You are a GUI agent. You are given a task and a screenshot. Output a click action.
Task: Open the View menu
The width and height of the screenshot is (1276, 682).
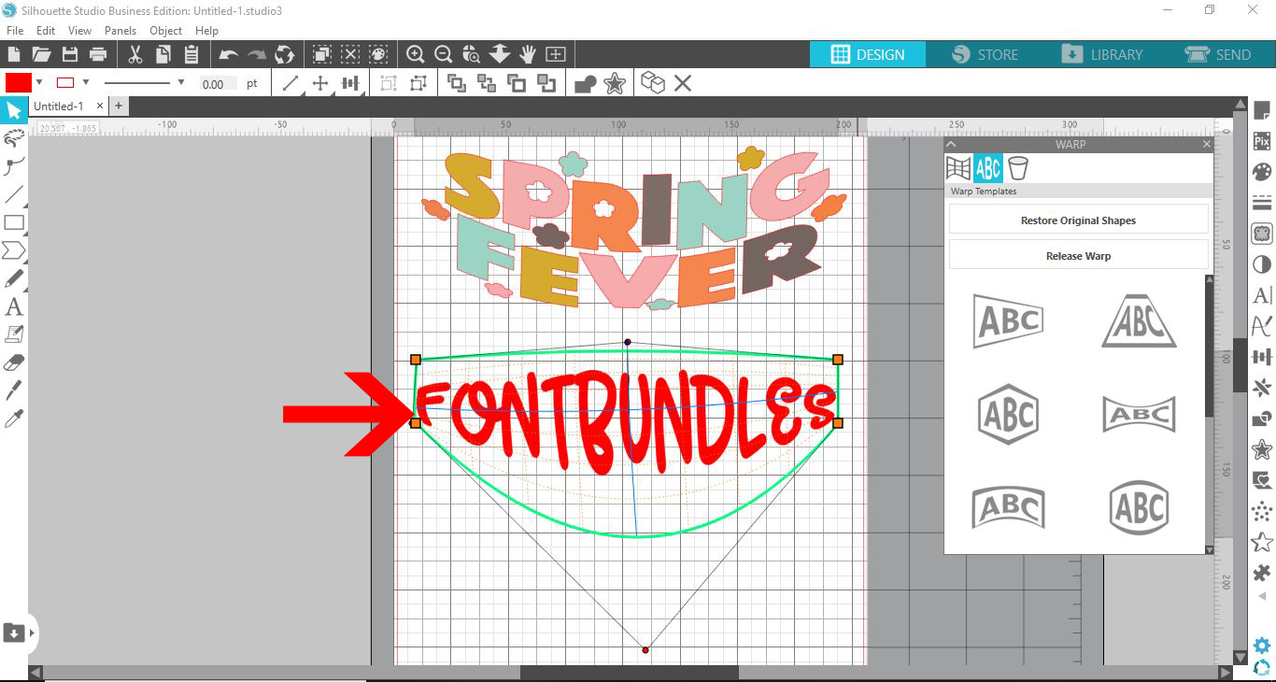click(x=79, y=31)
